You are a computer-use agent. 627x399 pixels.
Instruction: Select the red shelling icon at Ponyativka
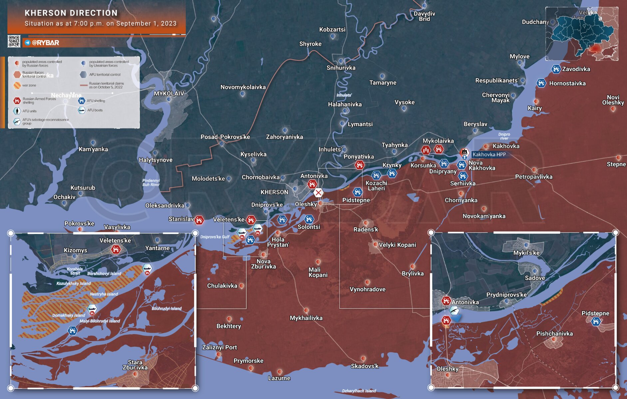(360, 165)
